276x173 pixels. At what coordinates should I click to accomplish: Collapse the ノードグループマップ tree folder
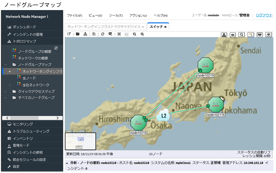(x=6, y=65)
